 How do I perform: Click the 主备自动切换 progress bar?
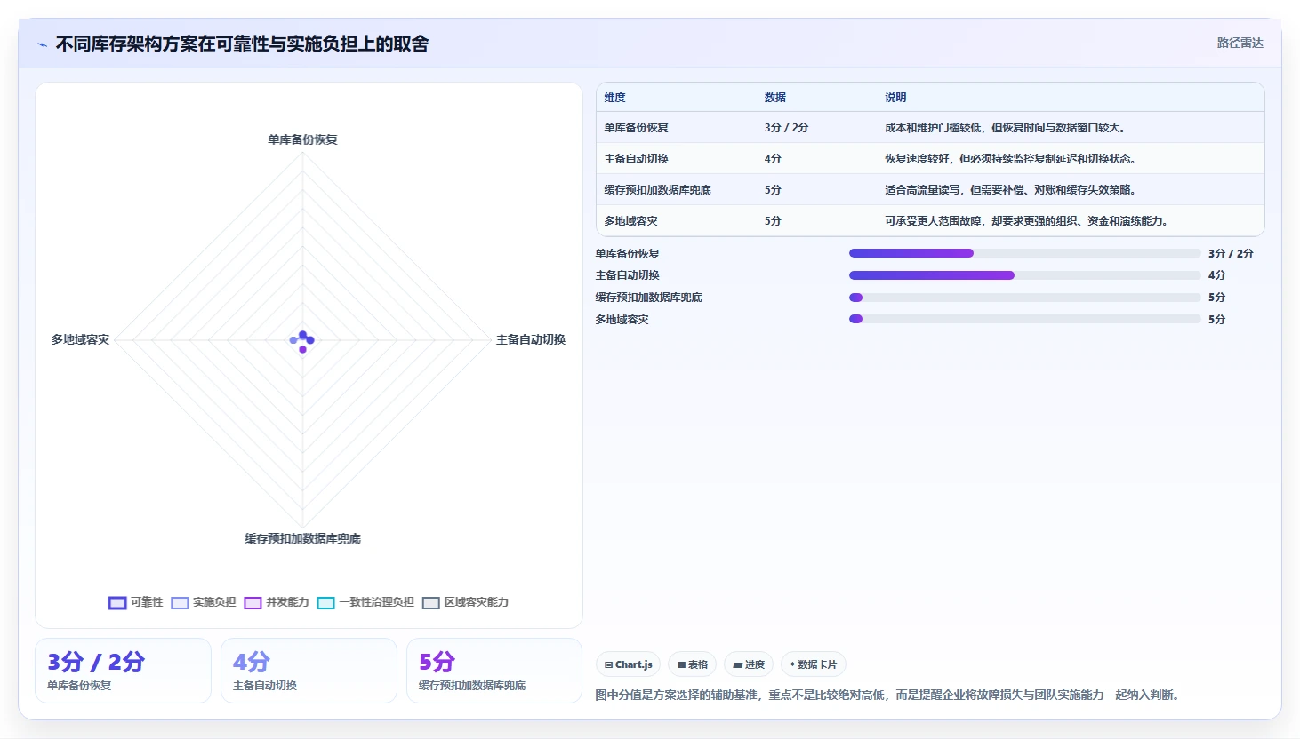[x=1024, y=275]
